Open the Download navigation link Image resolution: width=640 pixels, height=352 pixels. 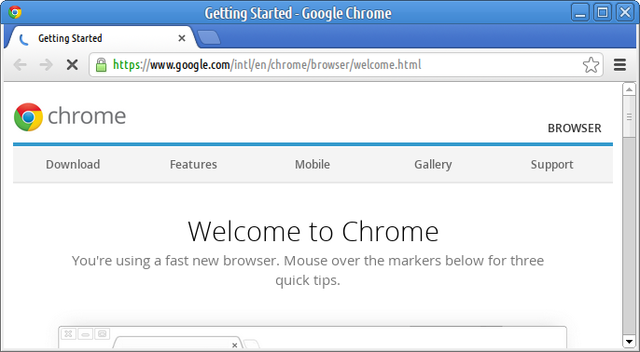[x=73, y=165]
